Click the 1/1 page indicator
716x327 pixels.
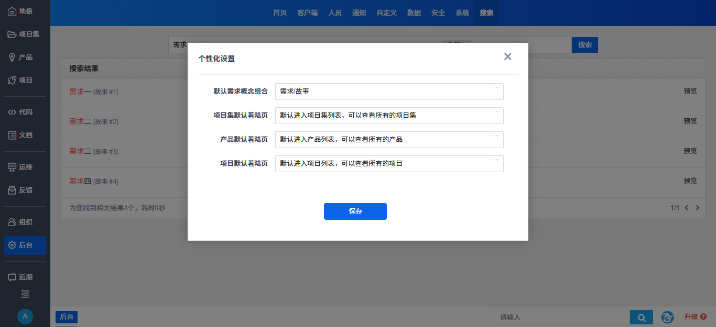(675, 208)
